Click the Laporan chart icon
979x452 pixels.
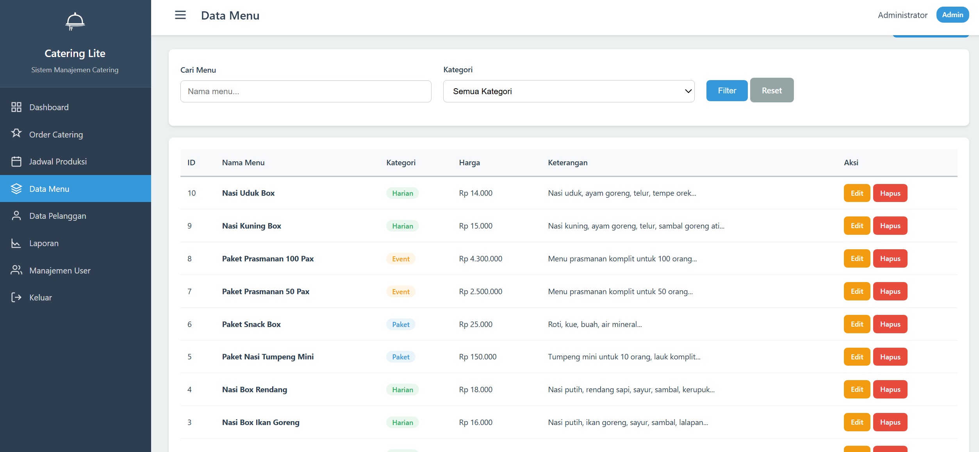pyautogui.click(x=16, y=243)
